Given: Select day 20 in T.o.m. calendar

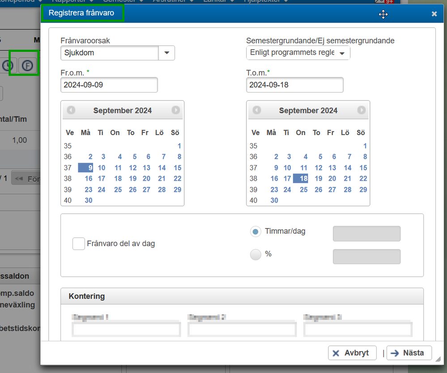Looking at the screenshot, I should click(332, 178).
